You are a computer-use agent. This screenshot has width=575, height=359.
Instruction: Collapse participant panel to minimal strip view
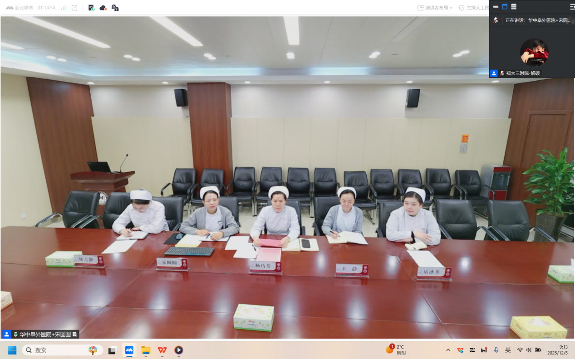tap(496, 7)
